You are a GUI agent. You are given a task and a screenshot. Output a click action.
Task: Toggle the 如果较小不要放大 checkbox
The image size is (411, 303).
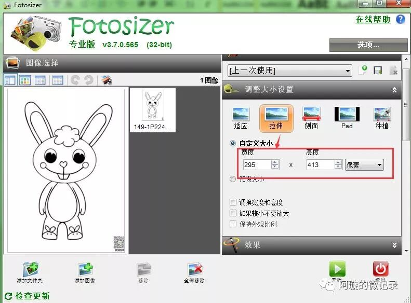tap(233, 213)
